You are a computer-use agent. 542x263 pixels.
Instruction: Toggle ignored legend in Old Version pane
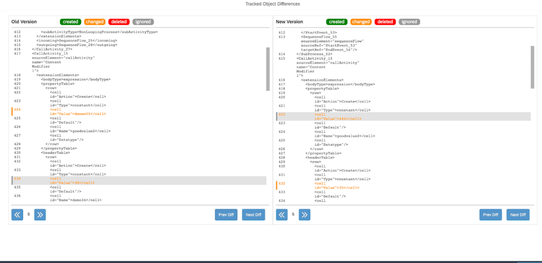[143, 22]
